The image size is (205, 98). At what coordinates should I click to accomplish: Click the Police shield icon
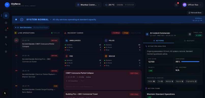(106, 41)
